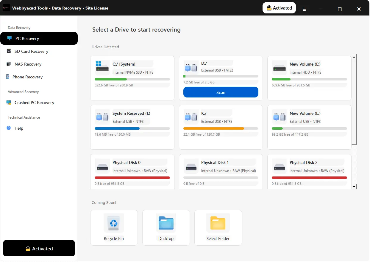The height and width of the screenshot is (262, 370).
Task: Click the Help question mark icon
Action: click(9, 128)
